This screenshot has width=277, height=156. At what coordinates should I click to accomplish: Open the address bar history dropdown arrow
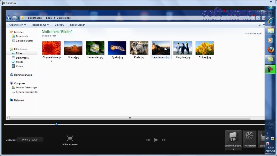click(253, 18)
